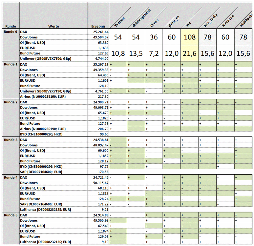Click the result 48.892,47
The width and height of the screenshot is (254, 246).
point(101,145)
